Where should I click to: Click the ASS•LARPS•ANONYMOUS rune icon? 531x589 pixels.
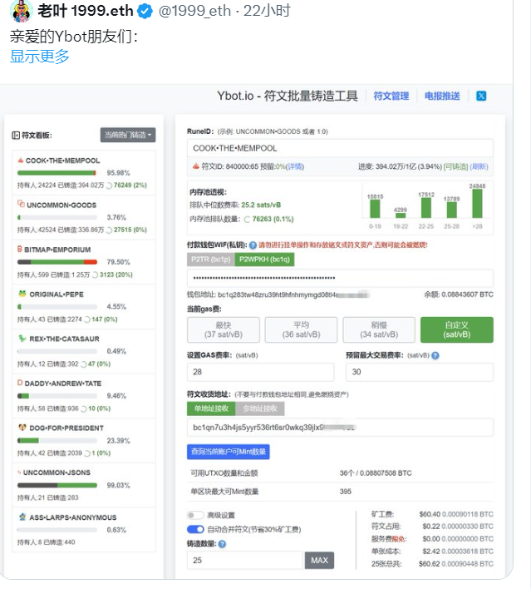[22, 517]
